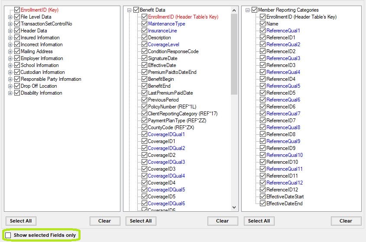Select the BenefitEnd field label
Viewport: 366px width, 242px height.
coord(159,86)
